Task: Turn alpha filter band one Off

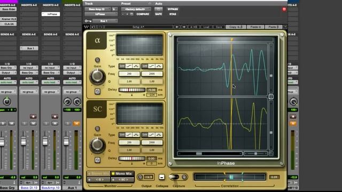Action: (x=122, y=66)
